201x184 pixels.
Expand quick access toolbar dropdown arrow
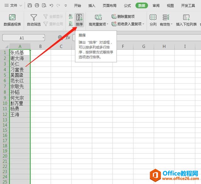pyautogui.click(x=66, y=6)
